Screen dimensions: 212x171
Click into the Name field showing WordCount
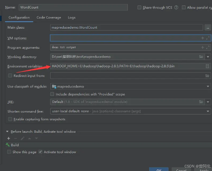pyautogui.click(x=73, y=7)
